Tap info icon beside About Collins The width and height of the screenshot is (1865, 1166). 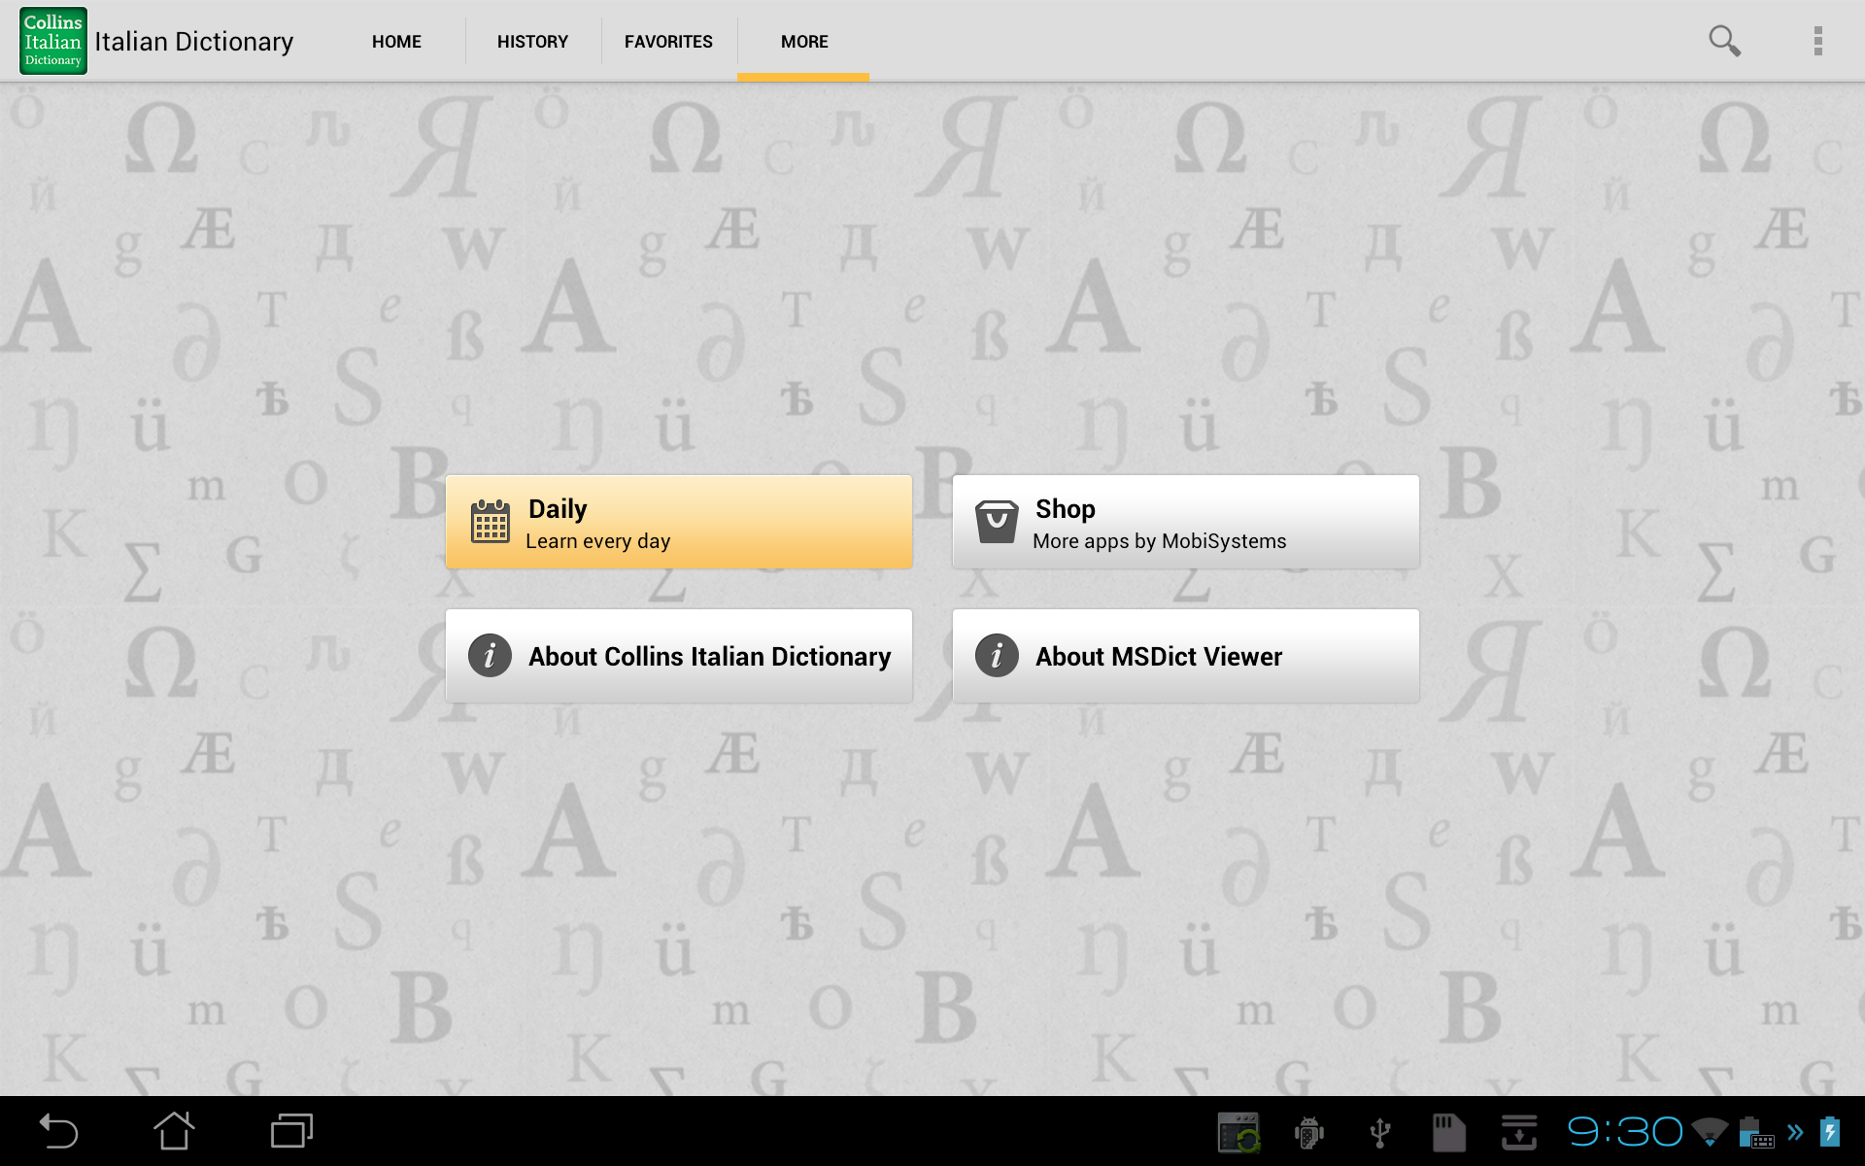(490, 656)
